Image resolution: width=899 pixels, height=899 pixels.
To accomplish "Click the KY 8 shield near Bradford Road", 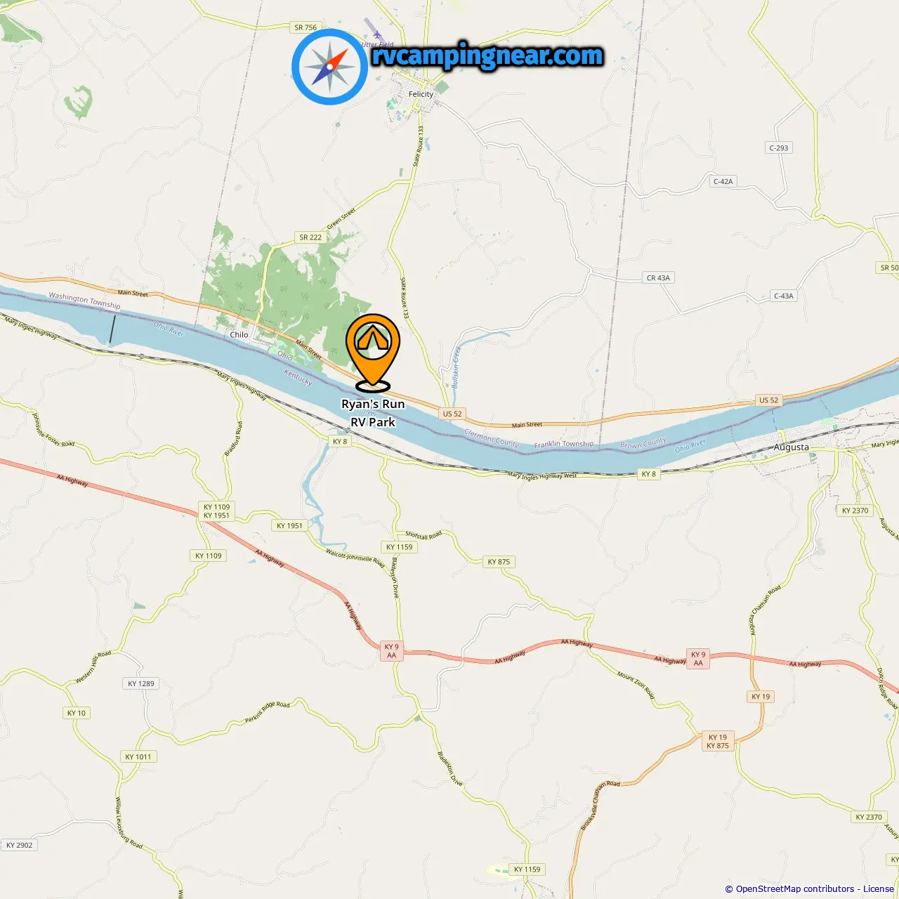I will (340, 442).
